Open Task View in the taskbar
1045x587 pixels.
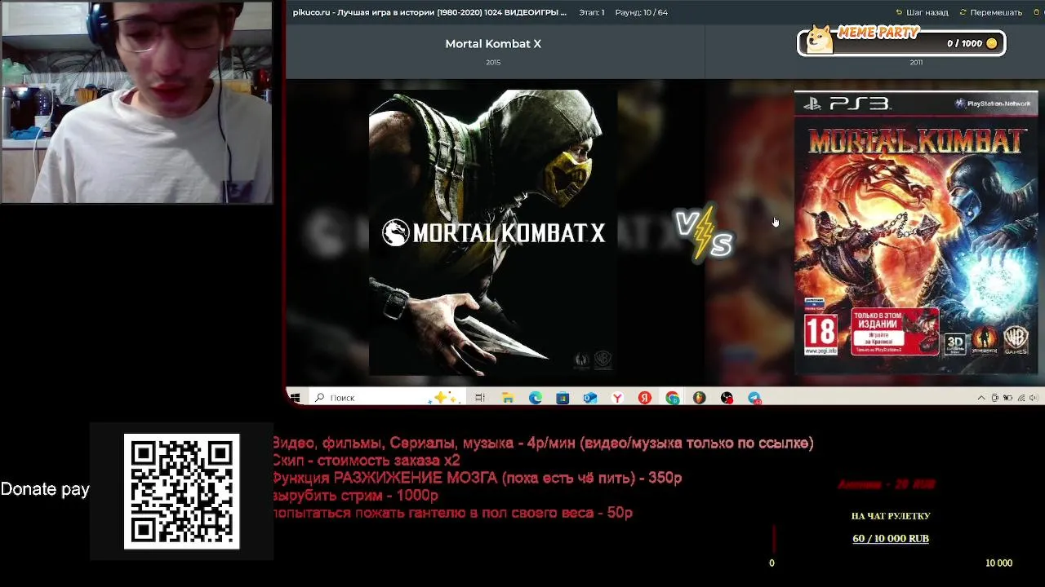pos(480,398)
